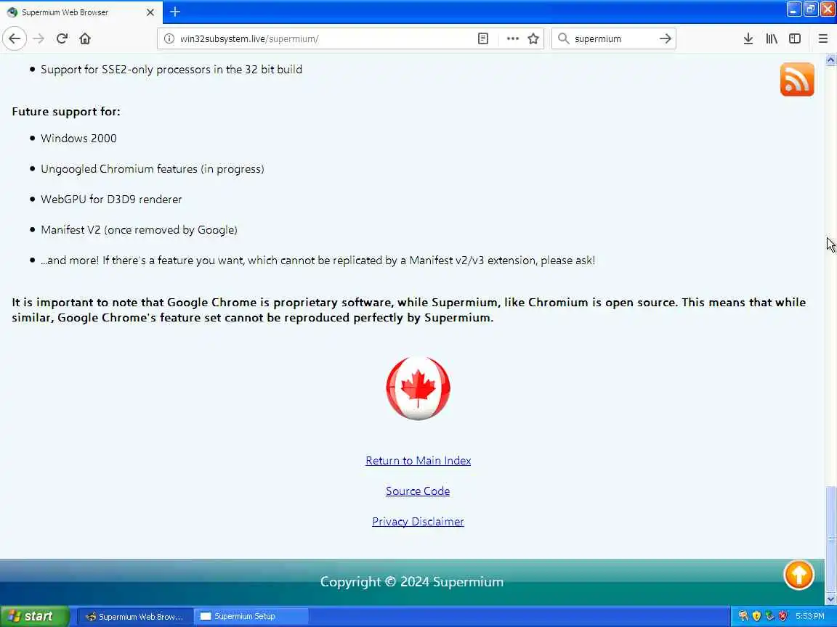Open the downloads panel
The width and height of the screenshot is (837, 627).
[748, 38]
